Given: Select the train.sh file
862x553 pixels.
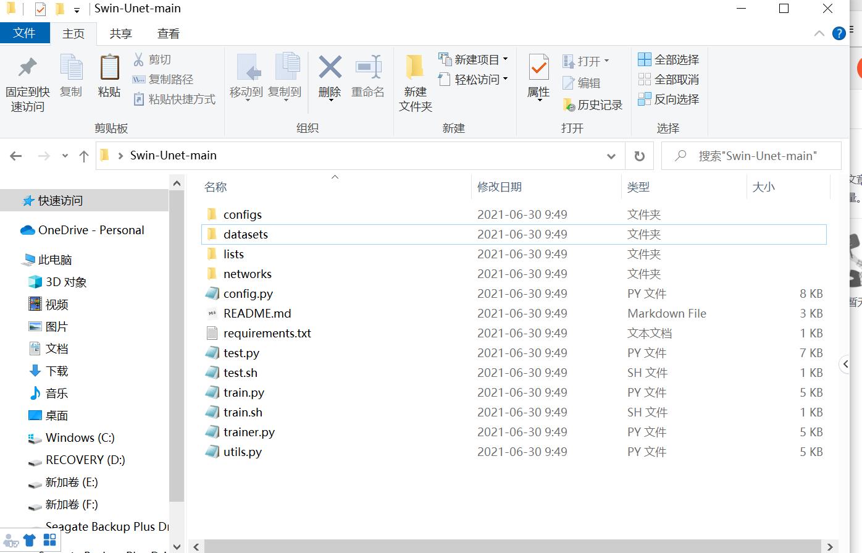Looking at the screenshot, I should tap(514, 412).
